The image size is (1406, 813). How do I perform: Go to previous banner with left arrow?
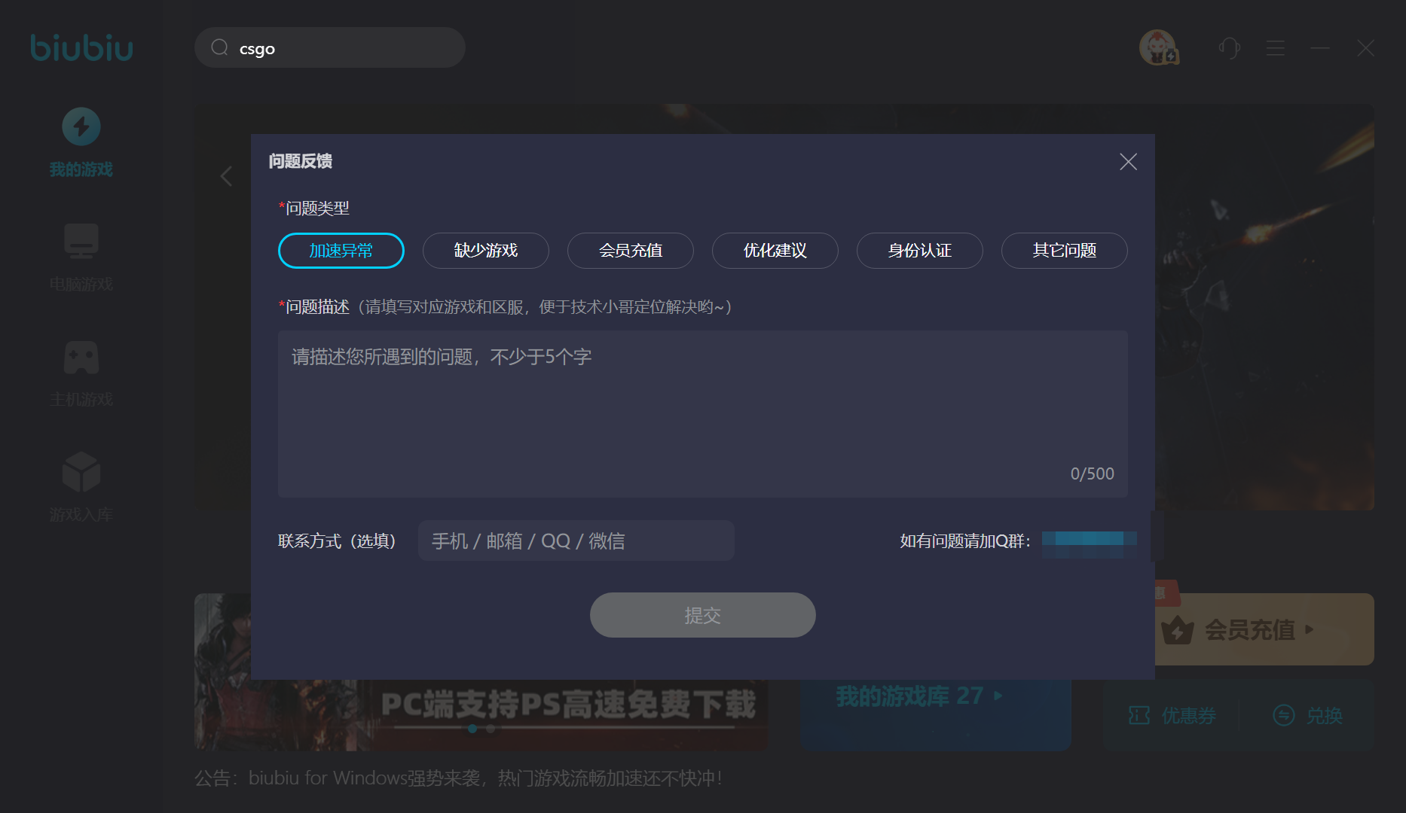(226, 176)
